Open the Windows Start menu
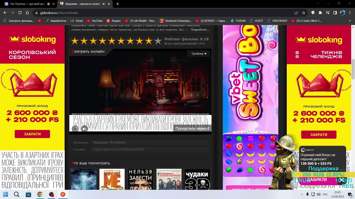This screenshot has height=199, width=355. 5,194
